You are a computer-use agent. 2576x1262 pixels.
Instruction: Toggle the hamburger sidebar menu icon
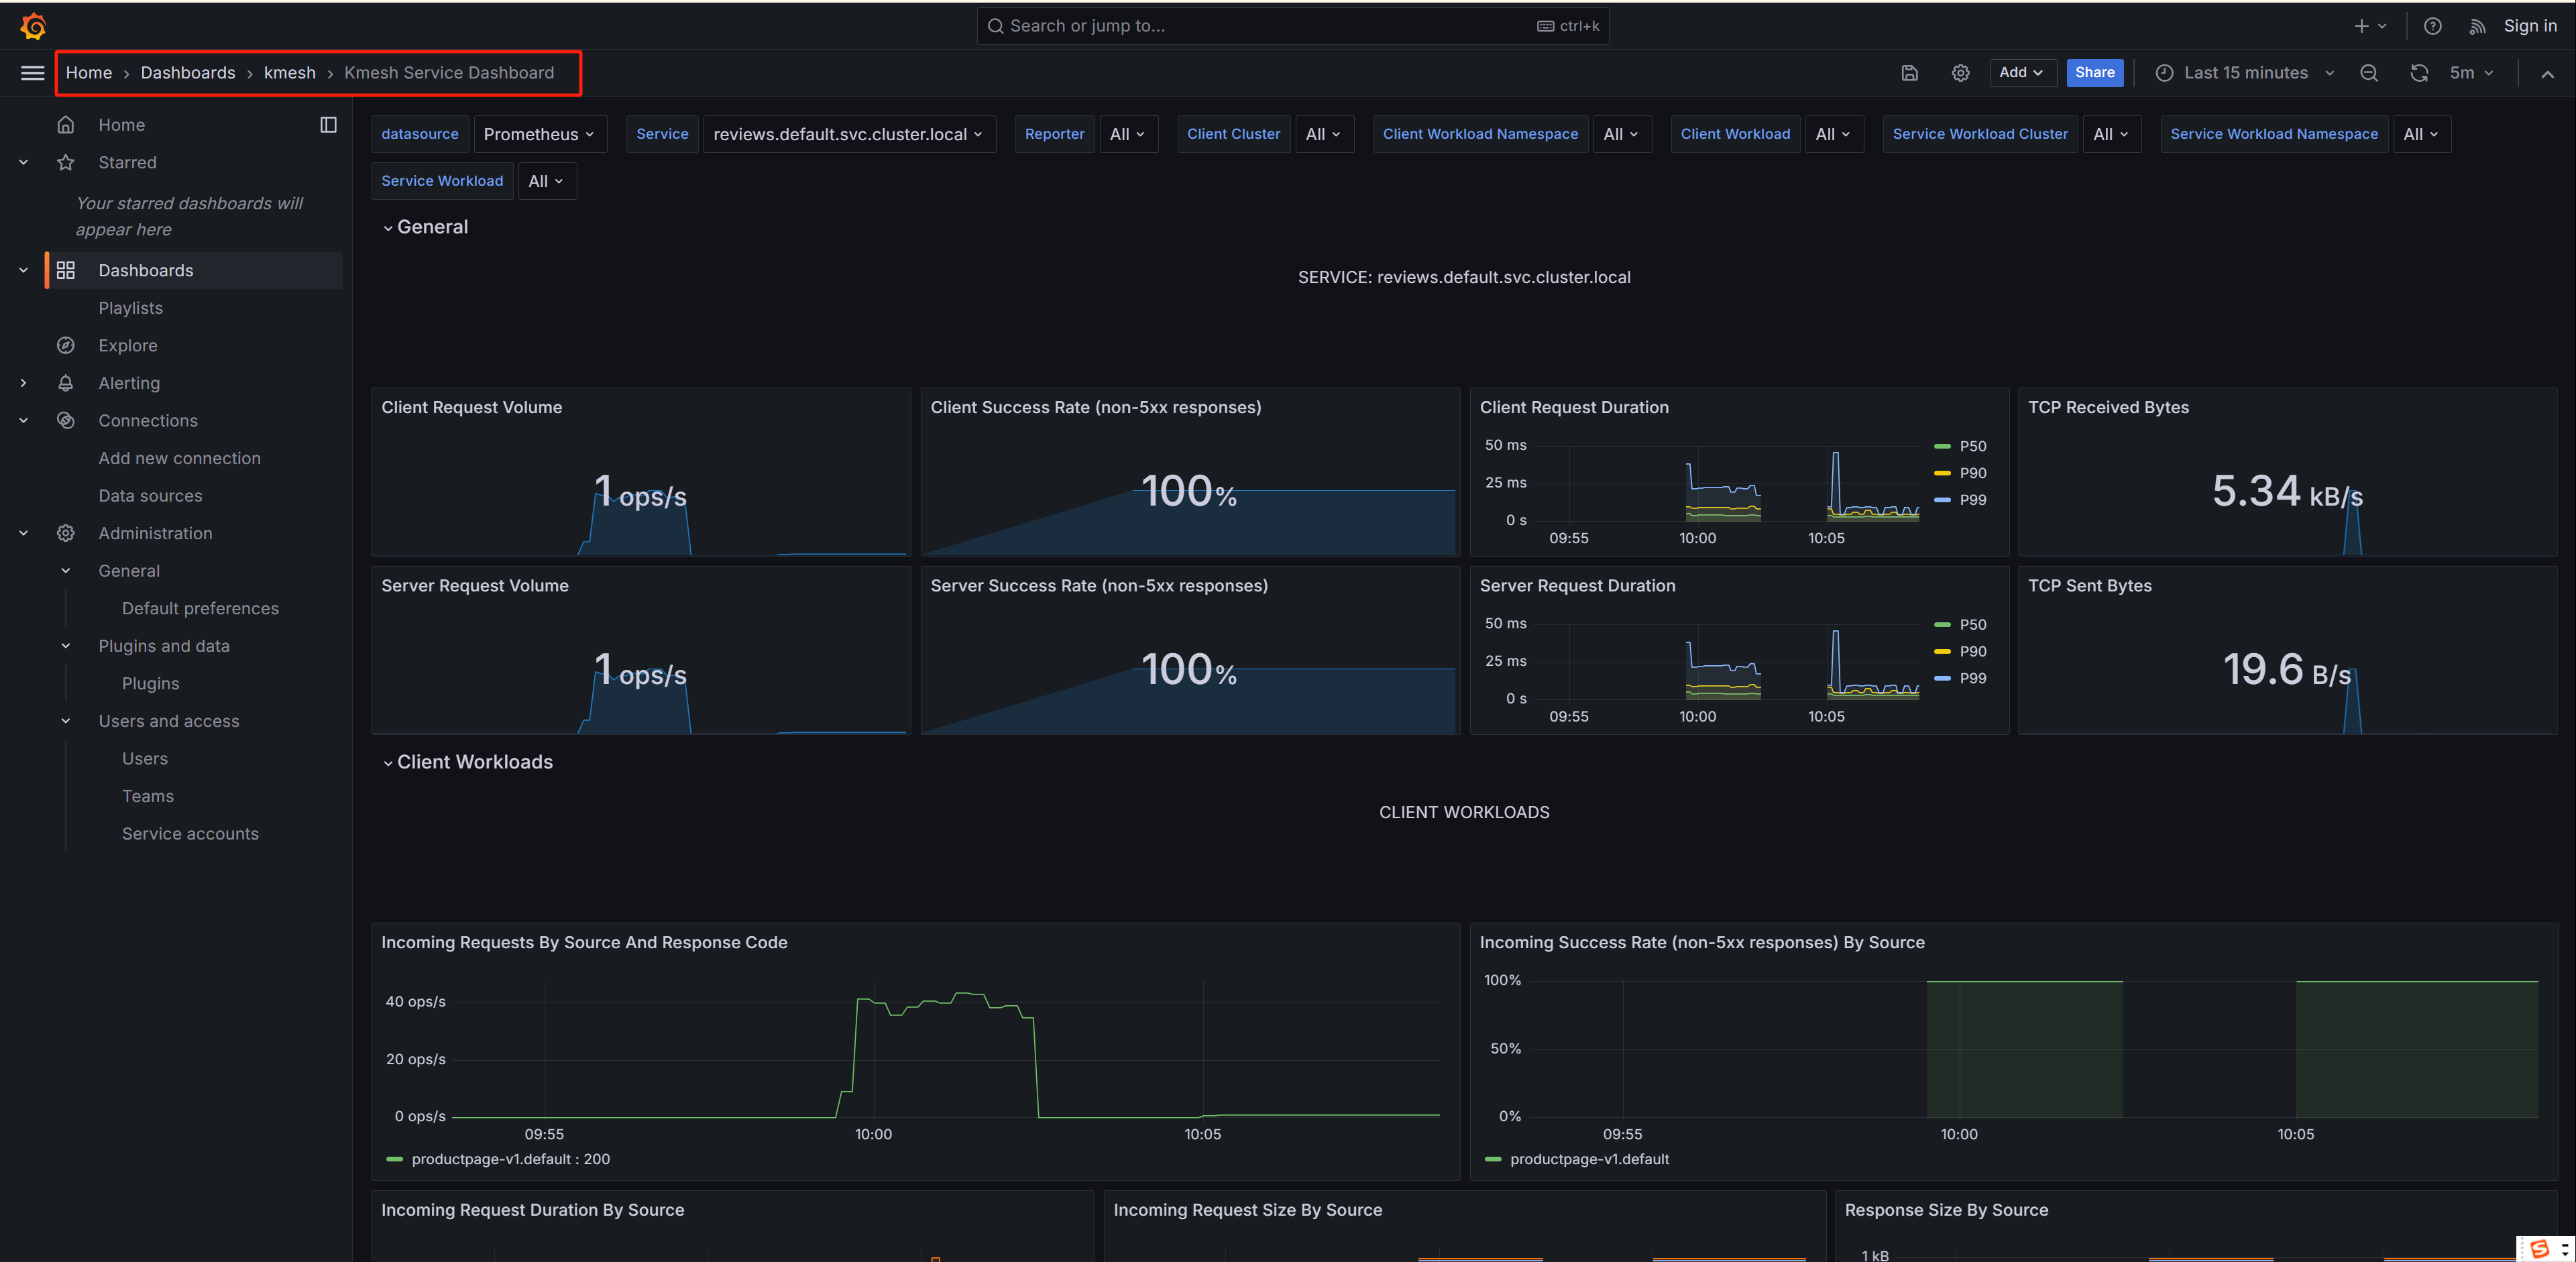point(32,73)
